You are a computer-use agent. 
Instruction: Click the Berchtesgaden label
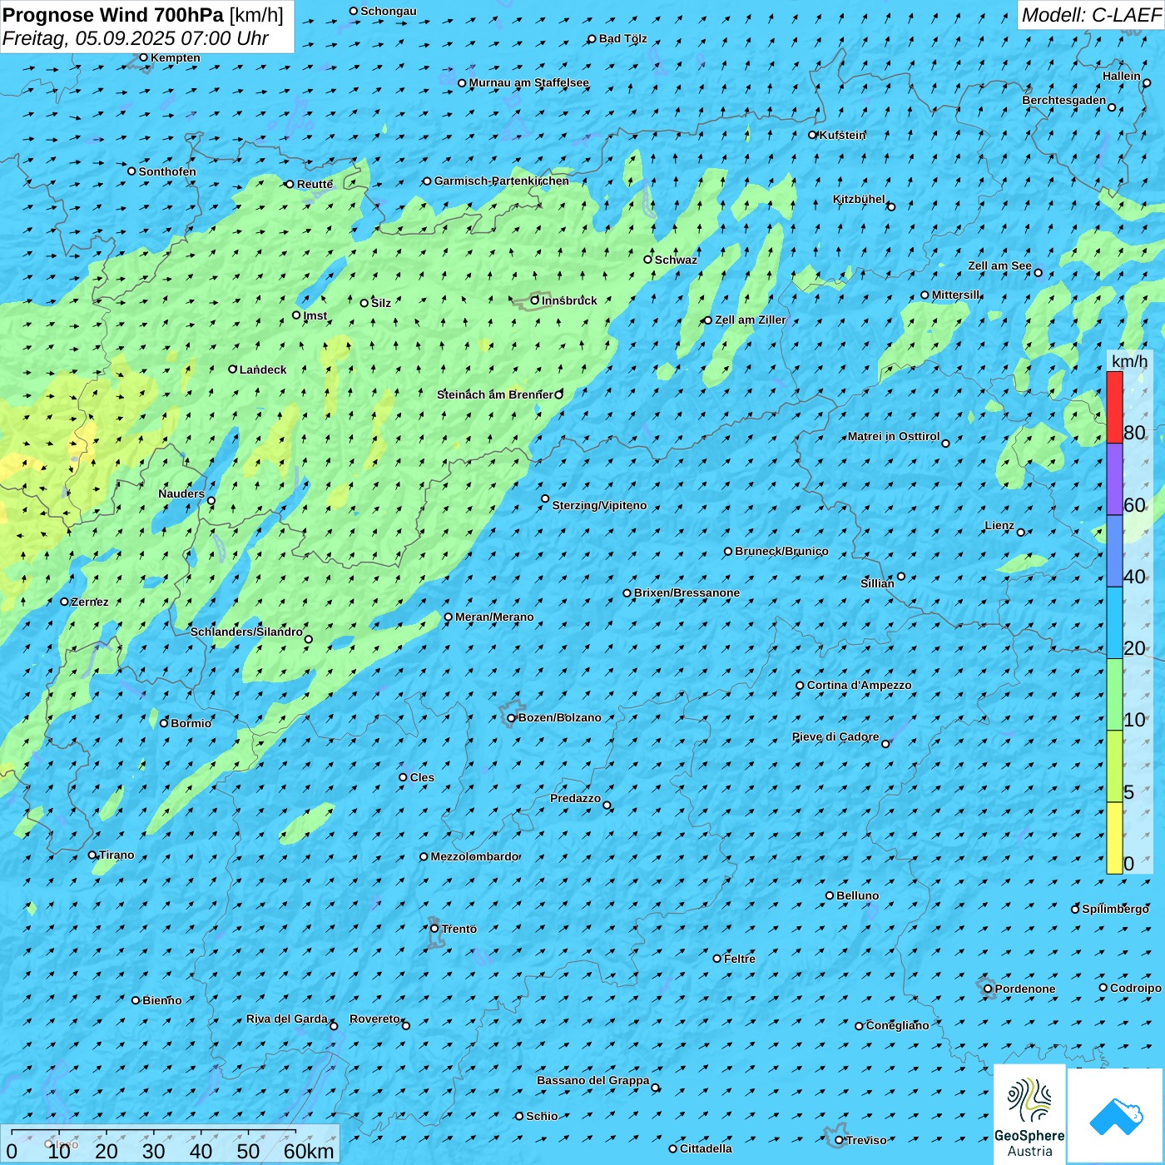pos(1064,100)
